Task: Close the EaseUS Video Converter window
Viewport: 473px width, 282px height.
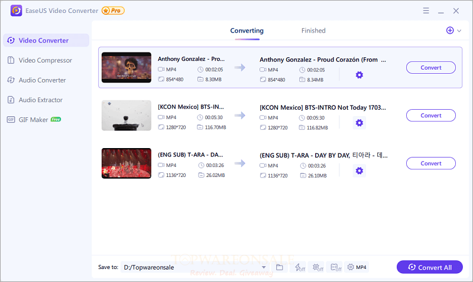Action: pyautogui.click(x=456, y=11)
